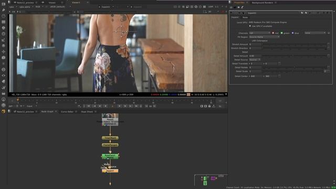Open the Time nodes menu (clock icon)
The height and width of the screenshot is (189, 336).
4,16
